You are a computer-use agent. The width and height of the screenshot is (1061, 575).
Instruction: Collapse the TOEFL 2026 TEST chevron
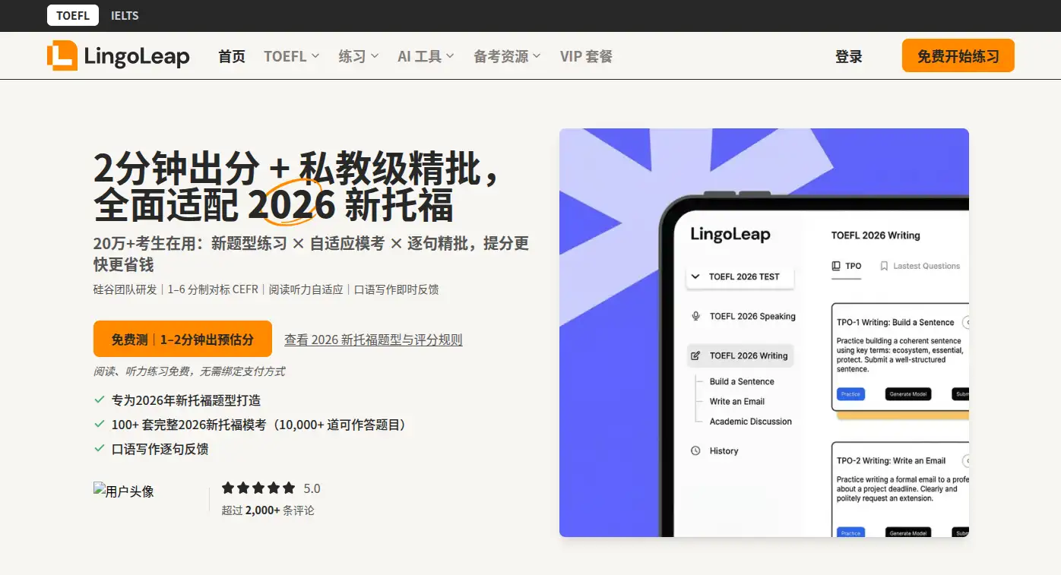coord(695,276)
